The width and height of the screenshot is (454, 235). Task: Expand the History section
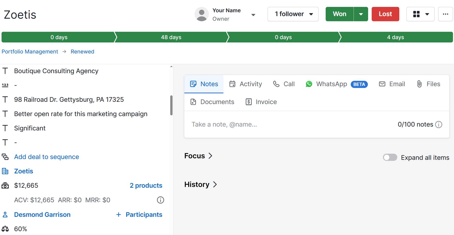pos(201,184)
